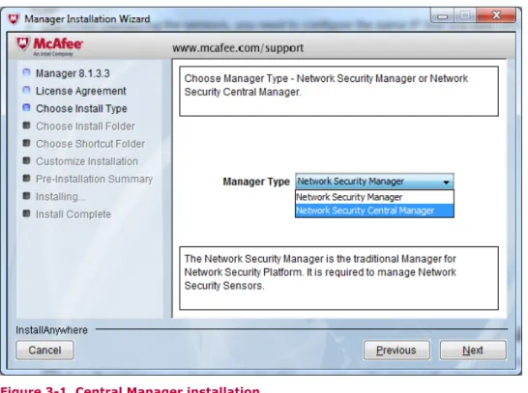Maximize the Manager Installation Wizard window
This screenshot has width=528, height=393.
[x=466, y=15]
